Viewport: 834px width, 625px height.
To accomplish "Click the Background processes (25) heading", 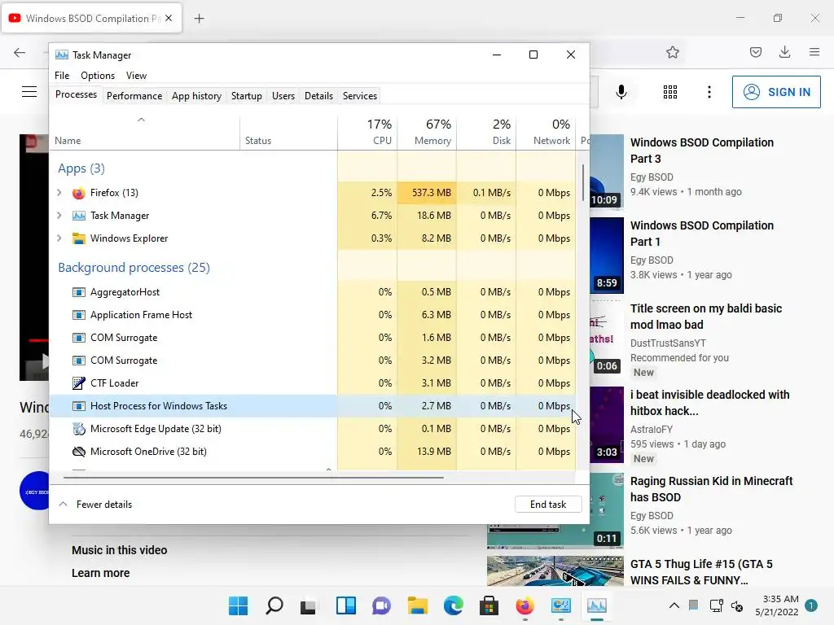I will (134, 267).
